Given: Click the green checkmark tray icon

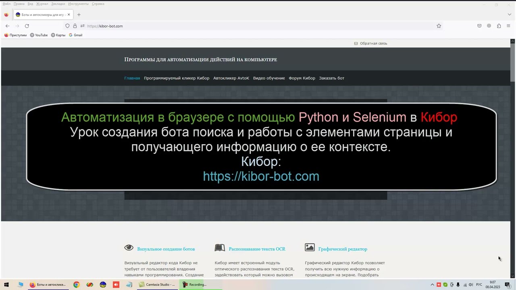Looking at the screenshot, I should click(445, 285).
